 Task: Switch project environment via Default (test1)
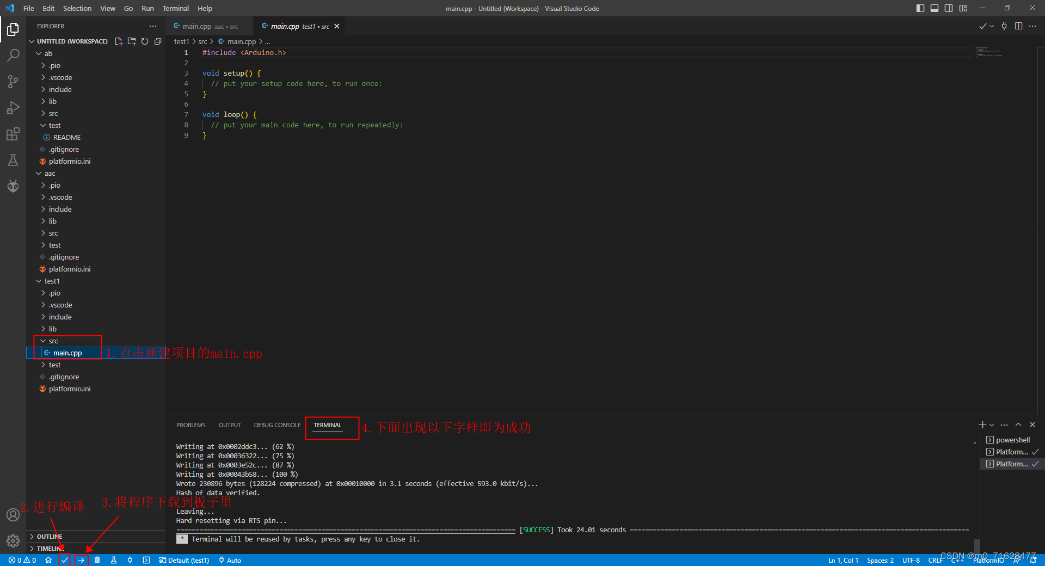(184, 560)
